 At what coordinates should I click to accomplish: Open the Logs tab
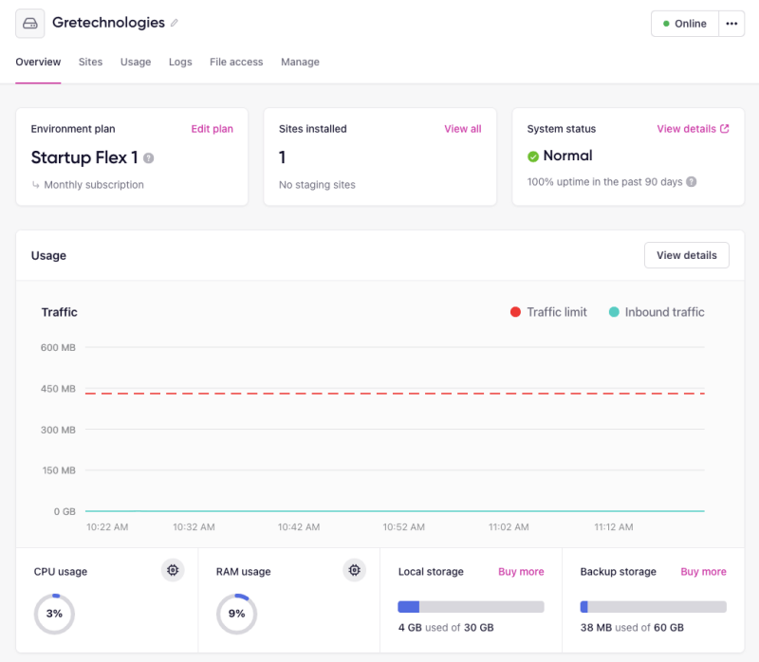[180, 62]
